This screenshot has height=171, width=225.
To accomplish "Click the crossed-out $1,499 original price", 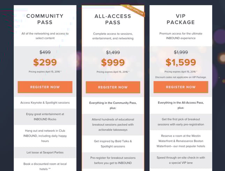I will point(113,52).
